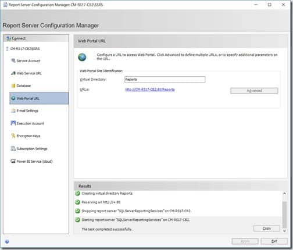Click the 'Starting report server' result line

[x=135, y=220]
